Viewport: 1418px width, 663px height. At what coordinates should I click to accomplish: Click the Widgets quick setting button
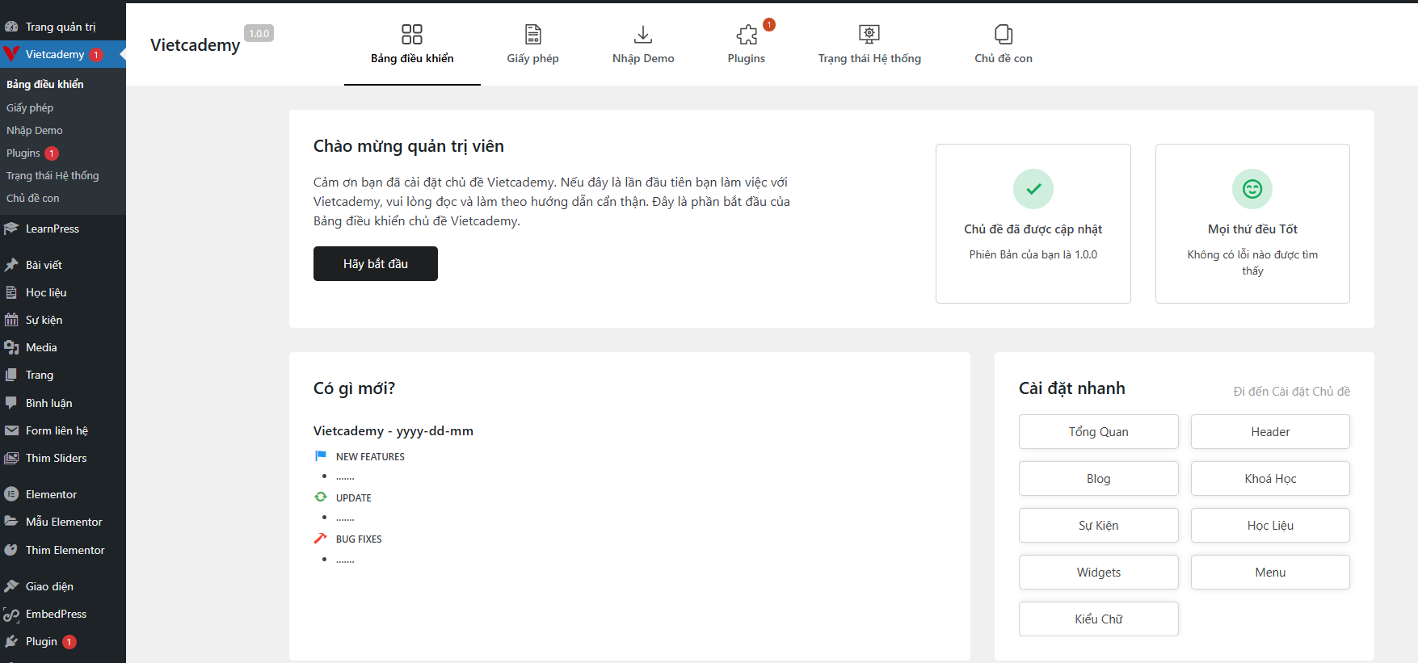tap(1098, 573)
